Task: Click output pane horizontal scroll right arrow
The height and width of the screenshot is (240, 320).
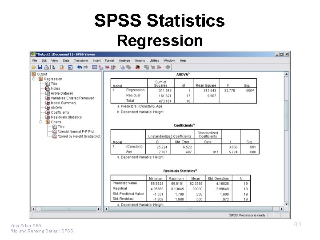Action: click(x=282, y=209)
